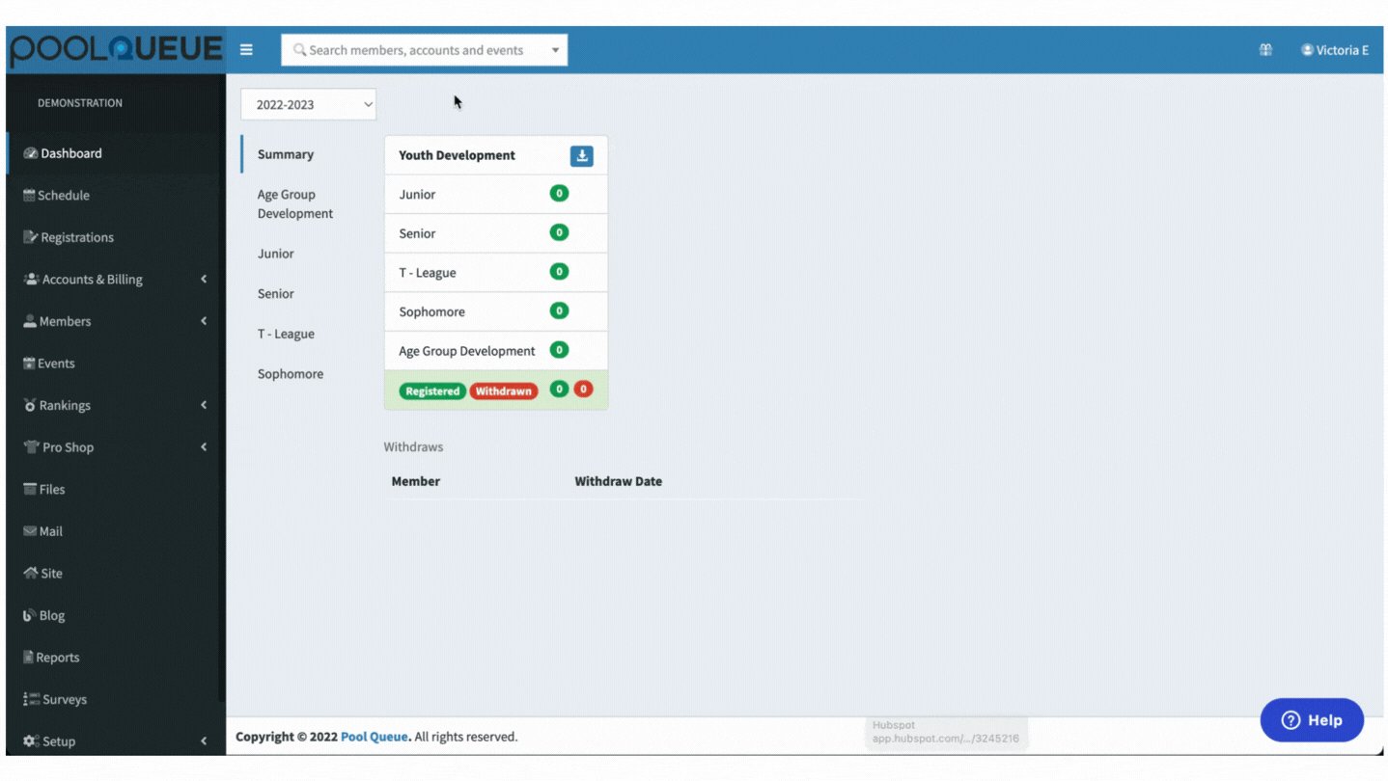The width and height of the screenshot is (1388, 781).
Task: Expand the Members sidebar chevron
Action: coord(204,321)
